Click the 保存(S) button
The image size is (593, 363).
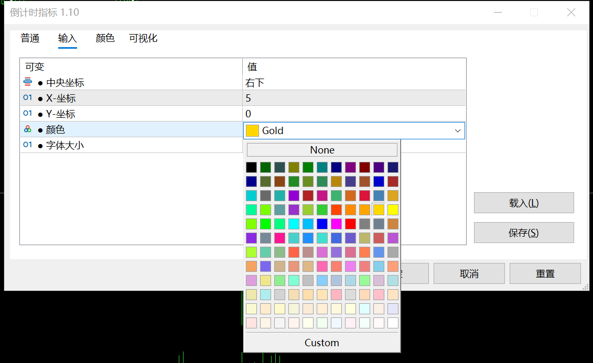(524, 233)
